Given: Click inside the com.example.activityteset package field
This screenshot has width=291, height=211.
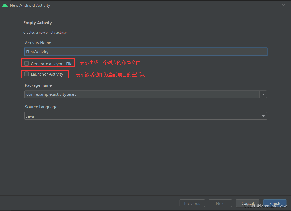Looking at the screenshot, I should point(142,94).
